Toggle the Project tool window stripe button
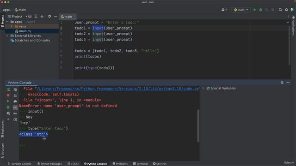Image resolution: width=296 pixels, height=166 pixels. (x=2, y=21)
